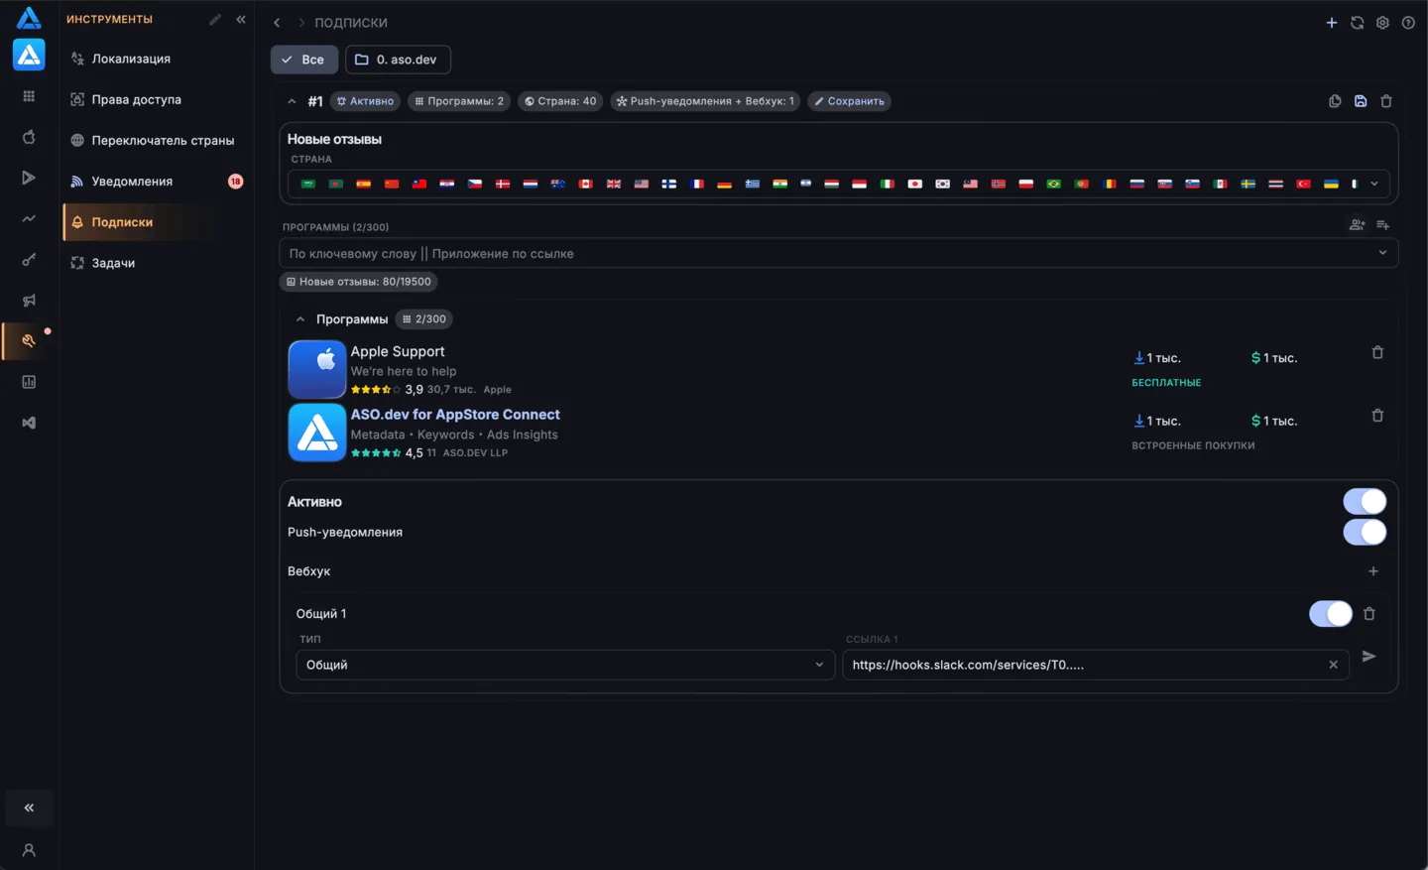Click the 2/300 programs count chip
Image resolution: width=1428 pixels, height=870 pixels.
tap(424, 319)
